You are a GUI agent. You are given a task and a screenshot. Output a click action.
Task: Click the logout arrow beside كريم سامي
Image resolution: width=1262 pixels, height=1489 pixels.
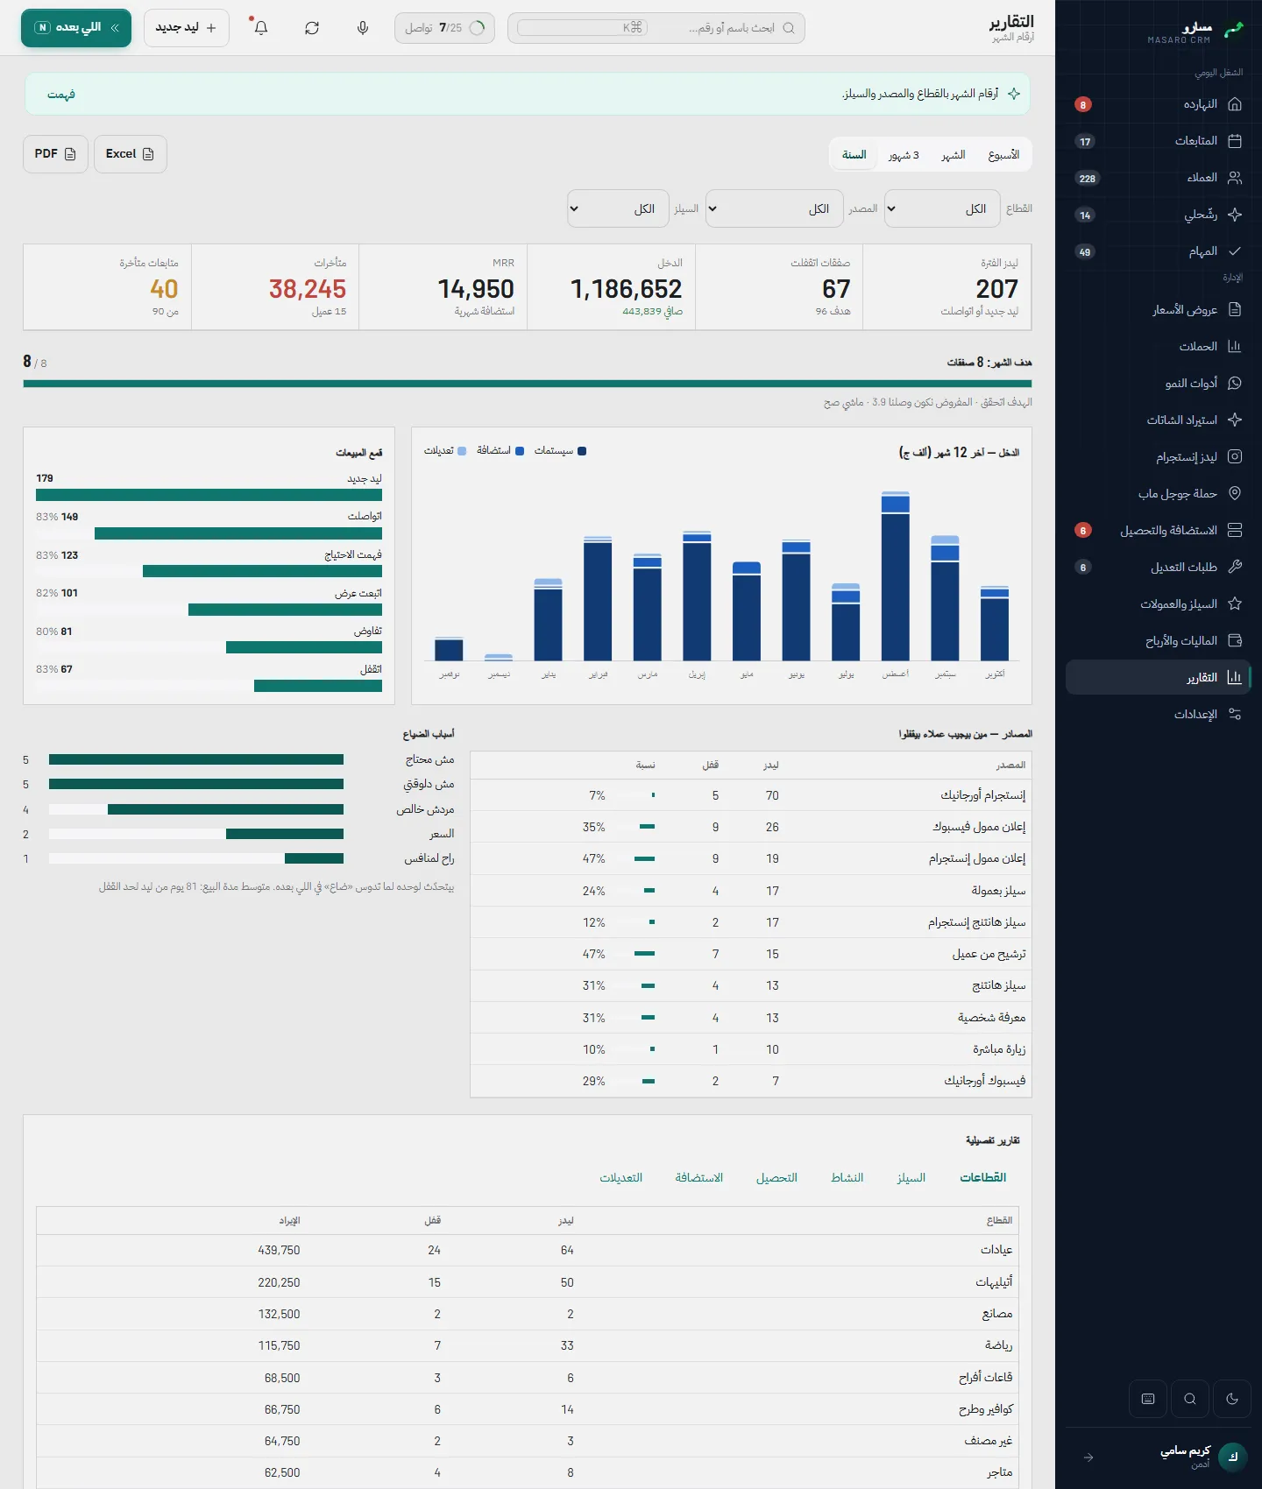tap(1088, 1457)
